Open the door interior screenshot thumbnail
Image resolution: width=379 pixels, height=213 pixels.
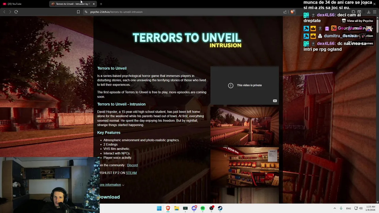[x=245, y=195]
